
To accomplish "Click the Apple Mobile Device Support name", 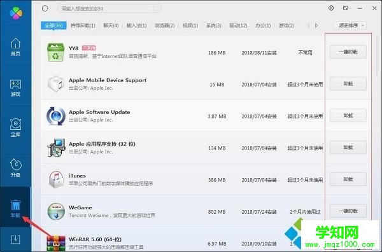I will point(108,80).
